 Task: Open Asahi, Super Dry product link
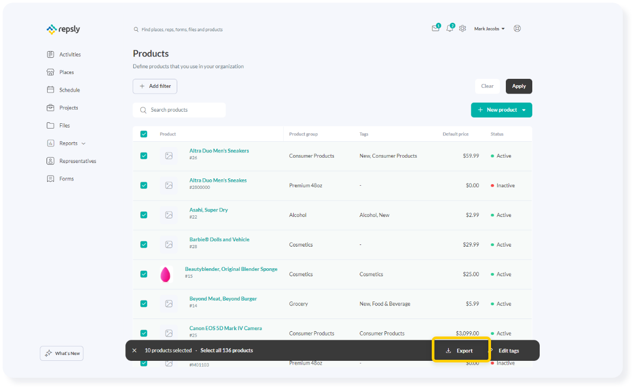208,210
